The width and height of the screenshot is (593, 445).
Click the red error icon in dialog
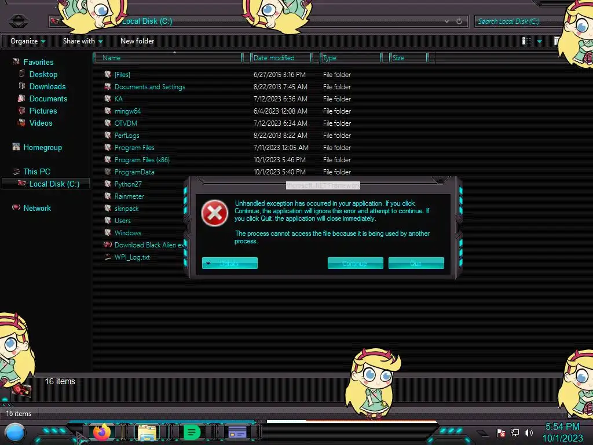[214, 213]
